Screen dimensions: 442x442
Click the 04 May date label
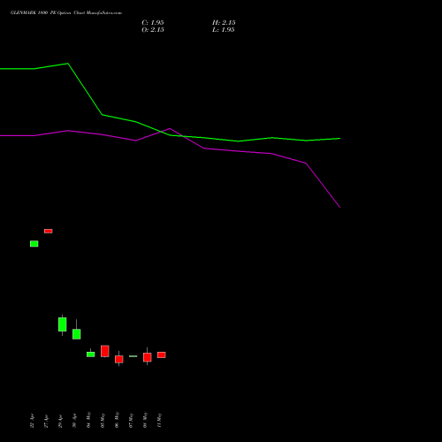click(88, 420)
